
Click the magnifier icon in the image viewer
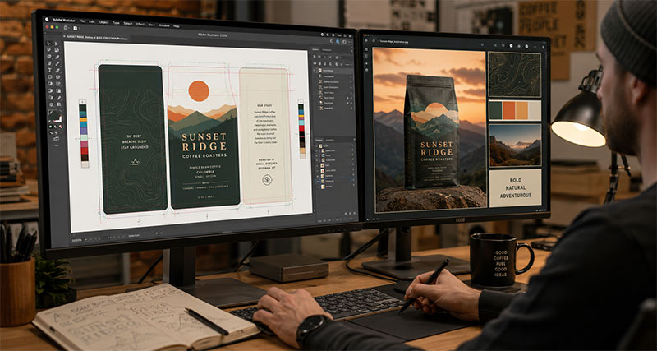[482, 44]
